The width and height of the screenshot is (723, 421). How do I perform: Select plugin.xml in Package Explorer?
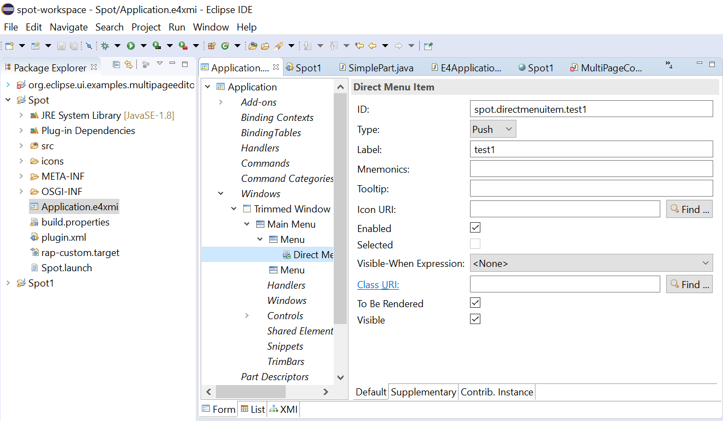click(64, 237)
